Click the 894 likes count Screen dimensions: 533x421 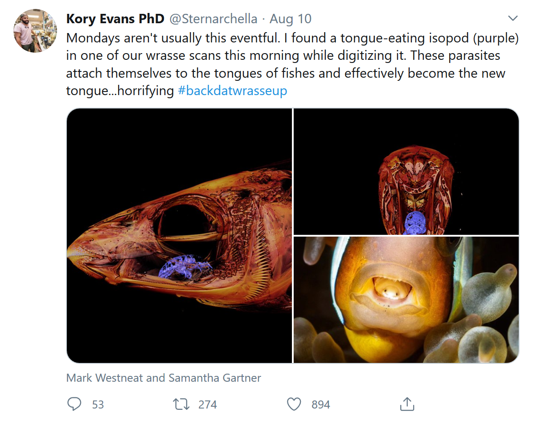pyautogui.click(x=321, y=404)
